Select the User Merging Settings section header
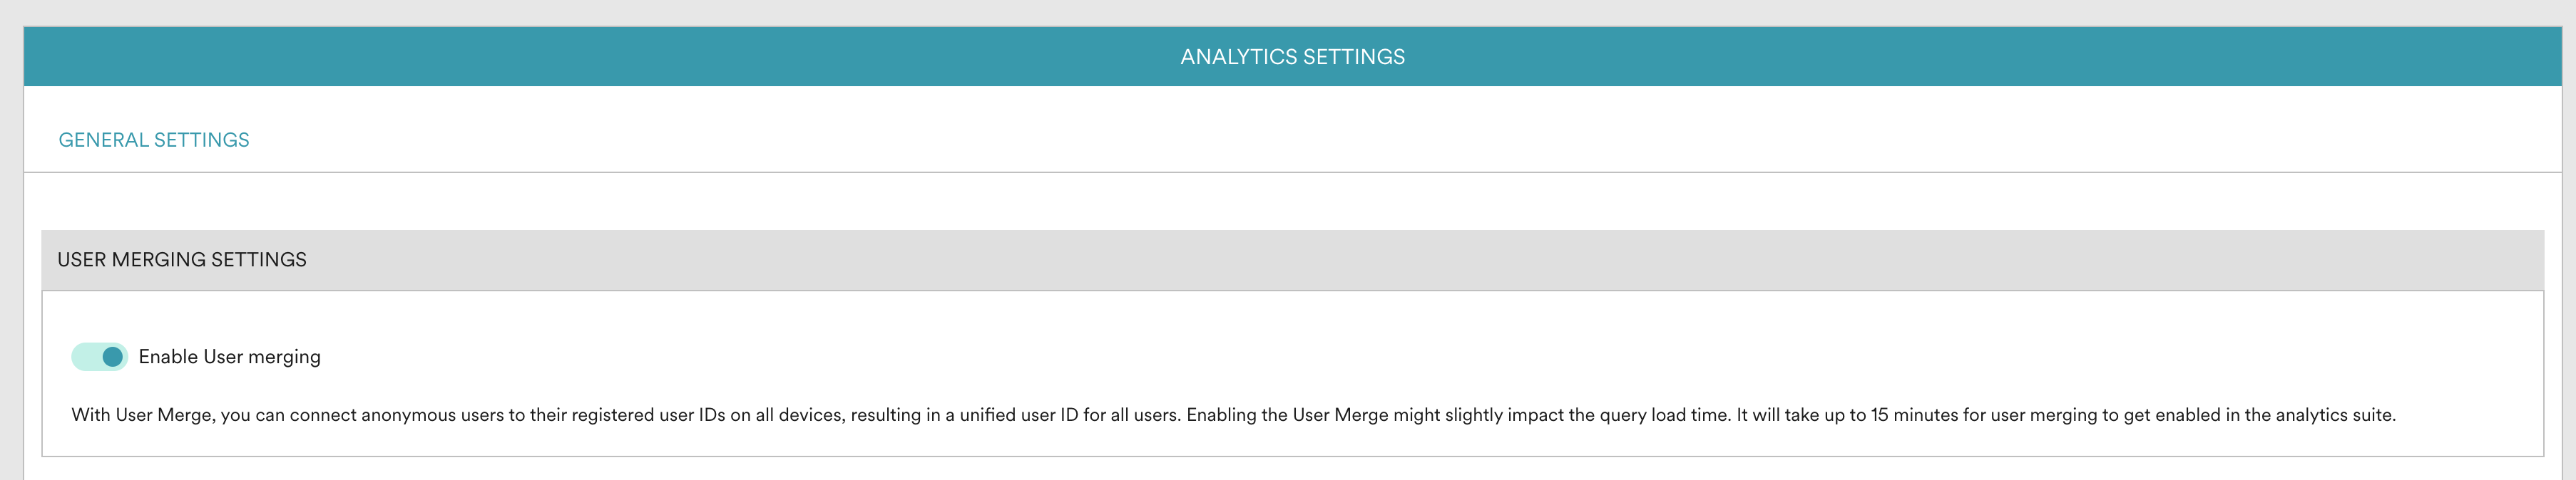Screen dimensions: 2576x480 [182, 259]
